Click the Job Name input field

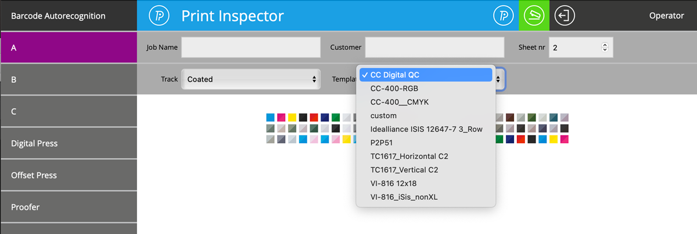[251, 47]
